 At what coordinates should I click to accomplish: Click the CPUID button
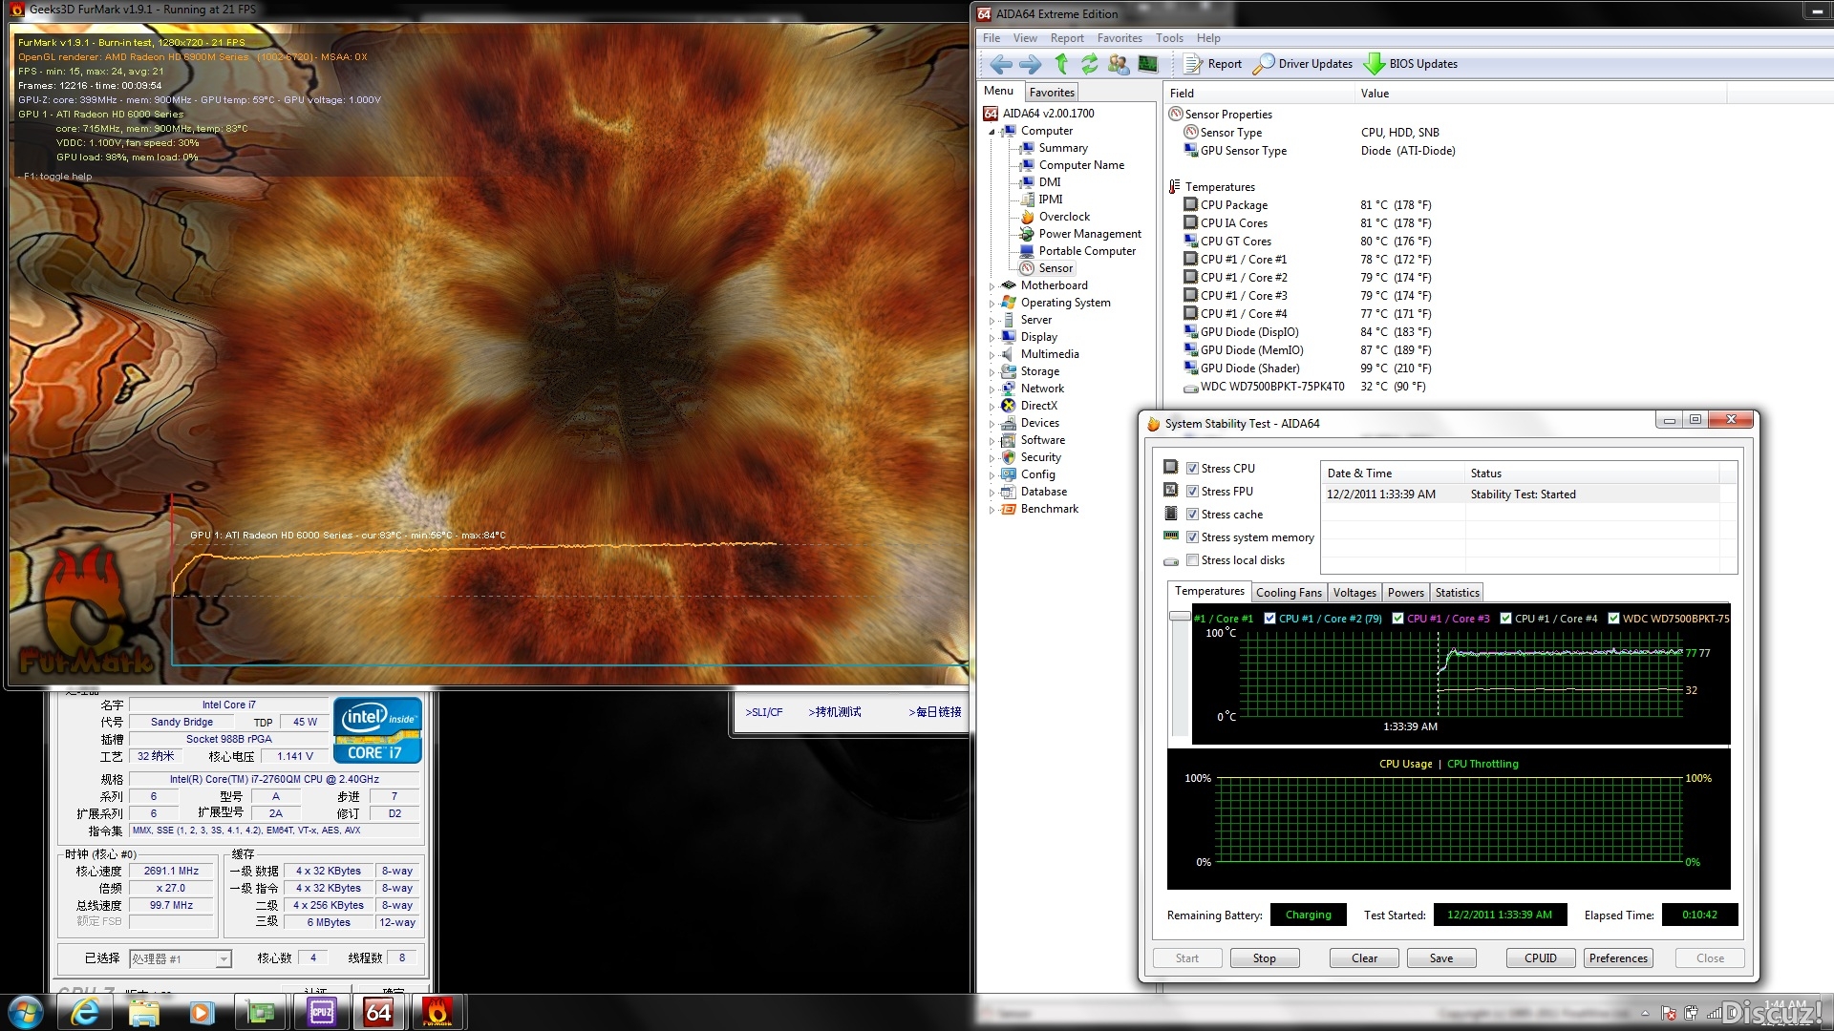click(x=1540, y=958)
